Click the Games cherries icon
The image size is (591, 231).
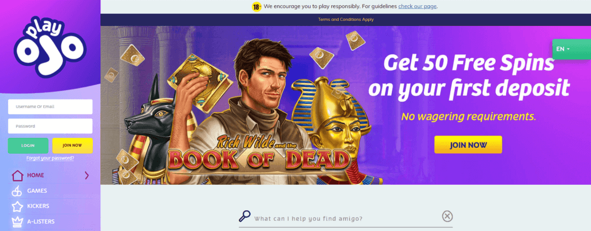click(x=17, y=191)
